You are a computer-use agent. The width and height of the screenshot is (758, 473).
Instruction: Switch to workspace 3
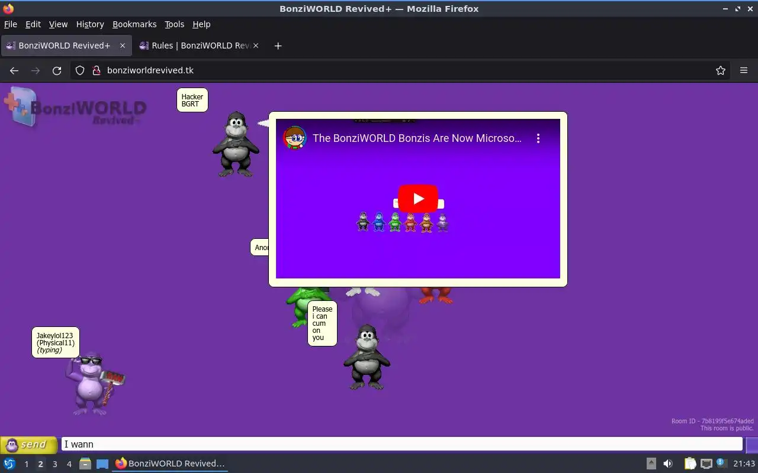[54, 464]
